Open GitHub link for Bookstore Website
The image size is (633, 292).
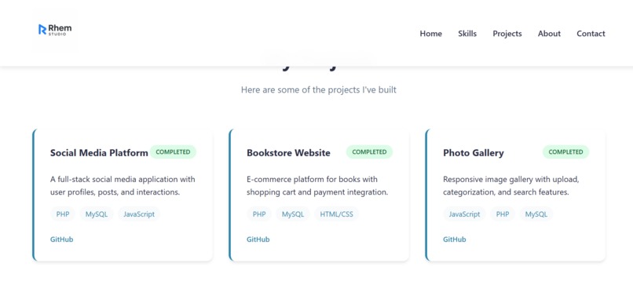tap(258, 239)
